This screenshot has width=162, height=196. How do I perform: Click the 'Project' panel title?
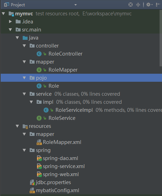click(x=18, y=5)
